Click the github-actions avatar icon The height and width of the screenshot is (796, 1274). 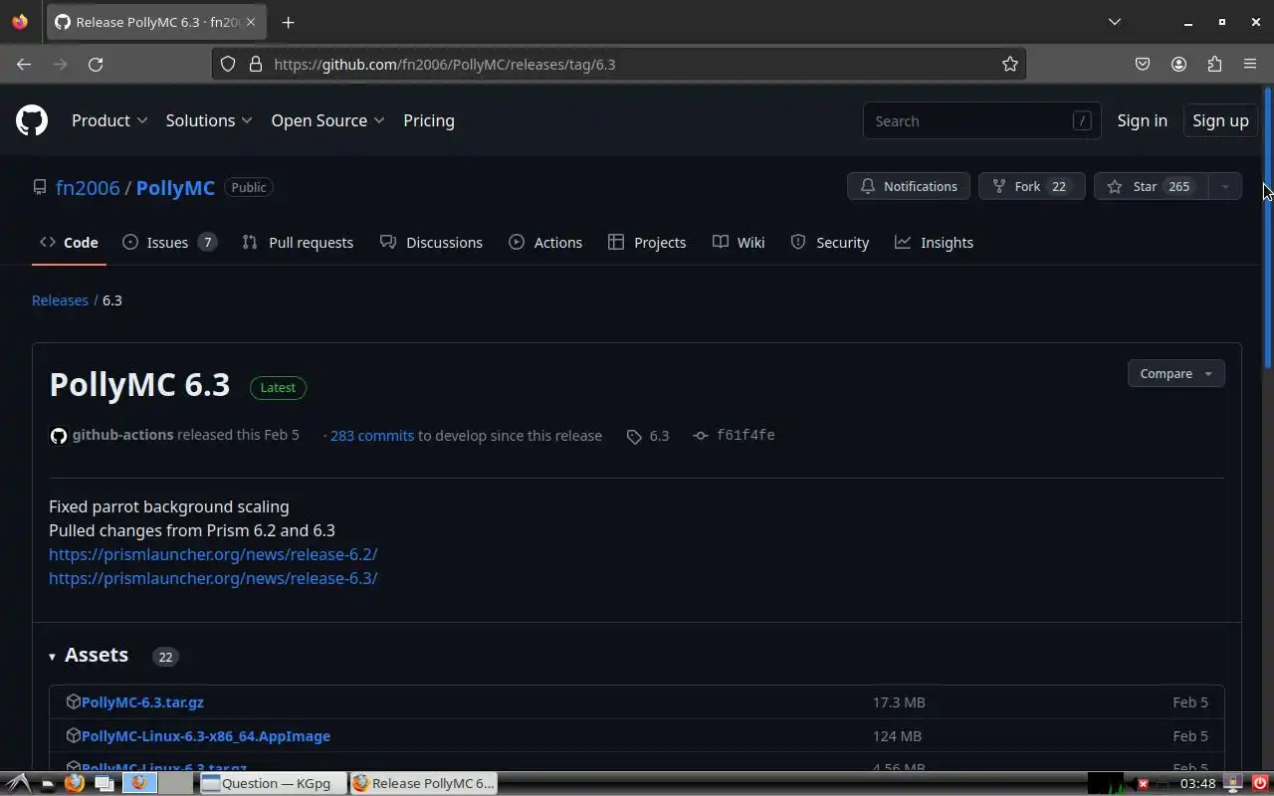tap(59, 436)
